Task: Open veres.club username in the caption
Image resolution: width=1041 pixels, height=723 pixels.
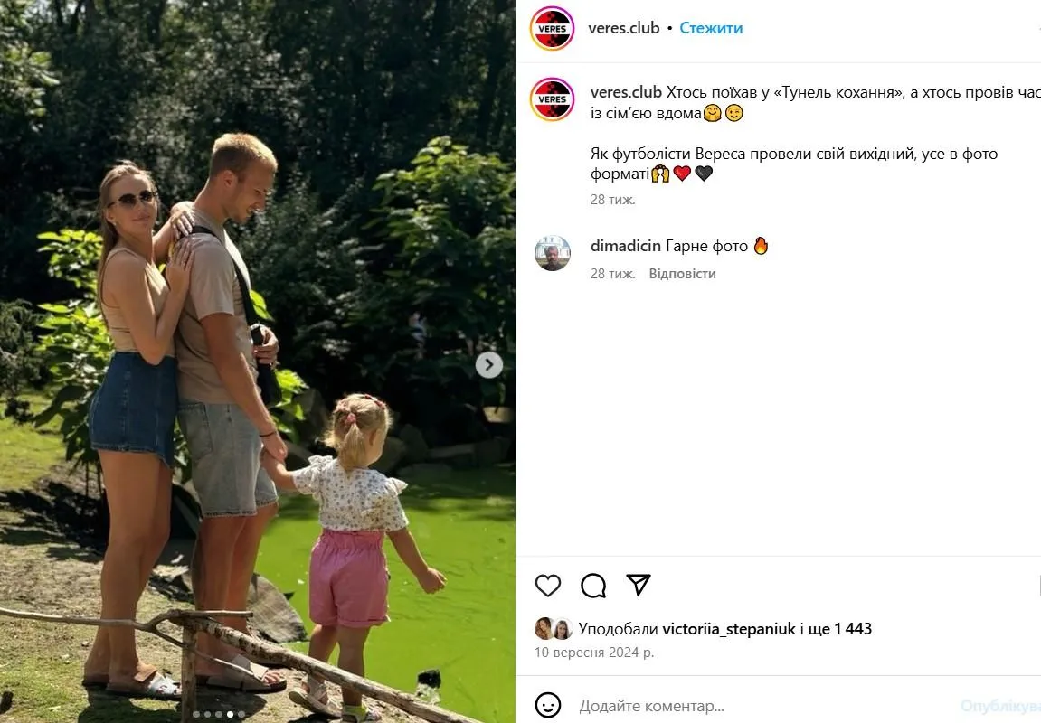Action: pos(626,92)
